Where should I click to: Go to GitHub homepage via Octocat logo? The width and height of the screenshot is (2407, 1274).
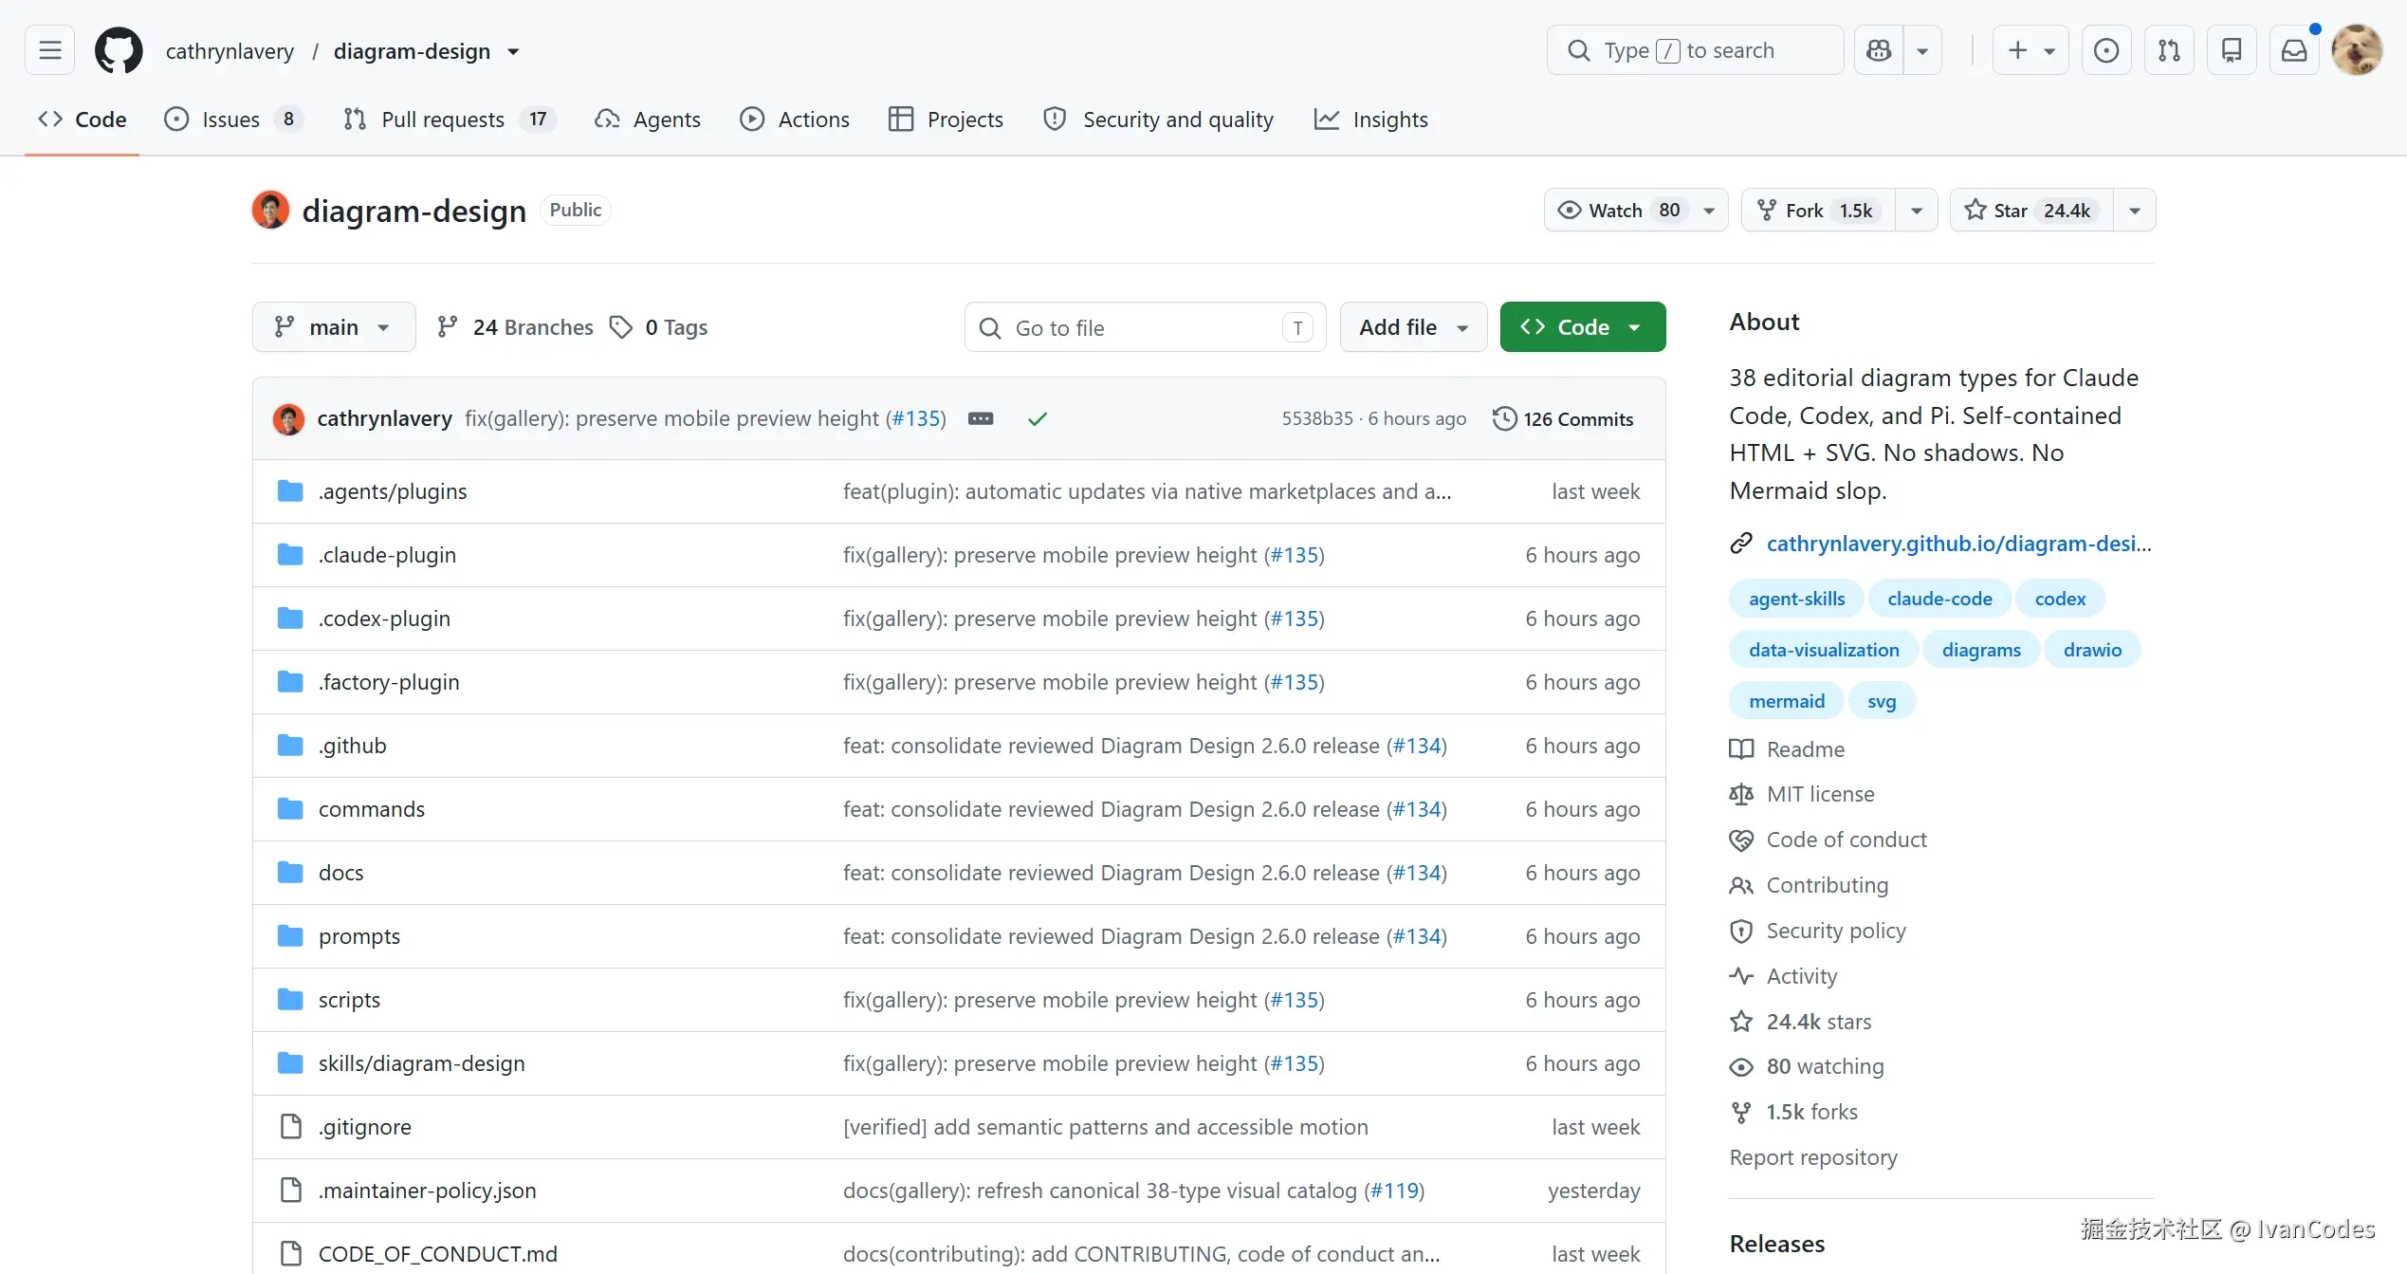pos(119,50)
